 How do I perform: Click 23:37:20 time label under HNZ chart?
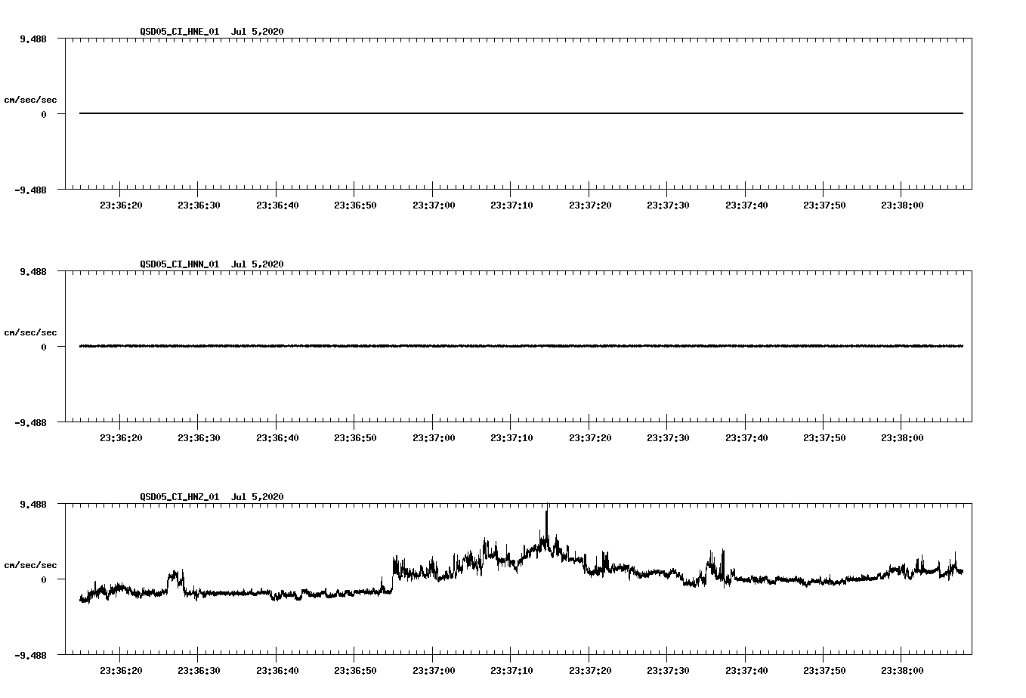point(589,671)
